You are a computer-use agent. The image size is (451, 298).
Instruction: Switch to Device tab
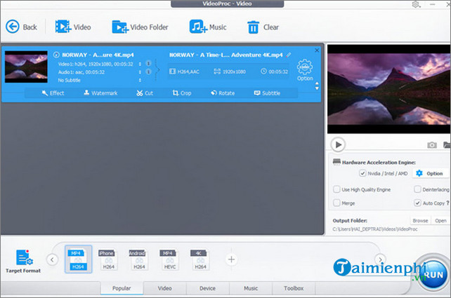[208, 288]
